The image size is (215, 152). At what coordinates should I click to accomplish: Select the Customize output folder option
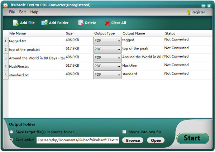click(x=11, y=140)
